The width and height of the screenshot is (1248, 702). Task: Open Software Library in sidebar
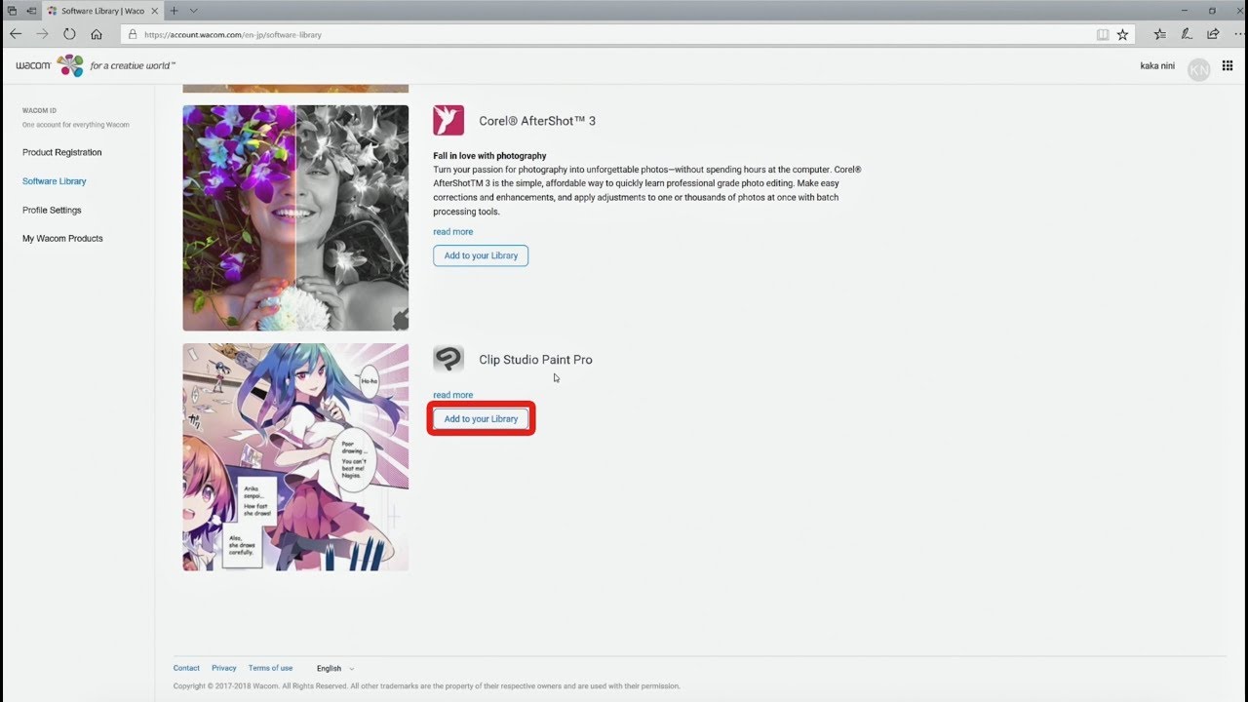pyautogui.click(x=55, y=181)
